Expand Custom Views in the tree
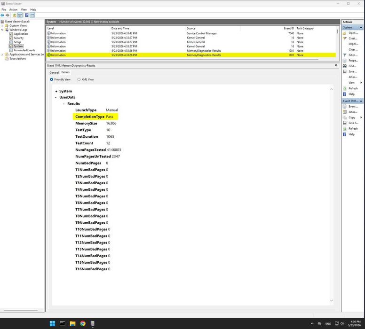This screenshot has width=365, height=329. [x=2, y=25]
